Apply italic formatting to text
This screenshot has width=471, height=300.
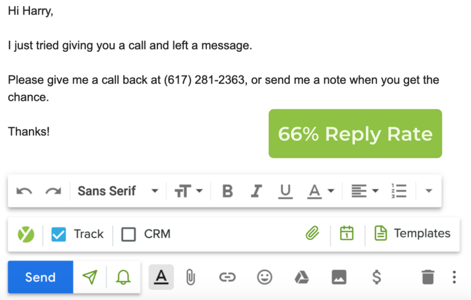tap(256, 190)
